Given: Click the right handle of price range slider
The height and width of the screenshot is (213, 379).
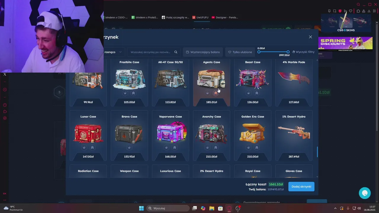Looking at the screenshot, I should click(x=288, y=52).
